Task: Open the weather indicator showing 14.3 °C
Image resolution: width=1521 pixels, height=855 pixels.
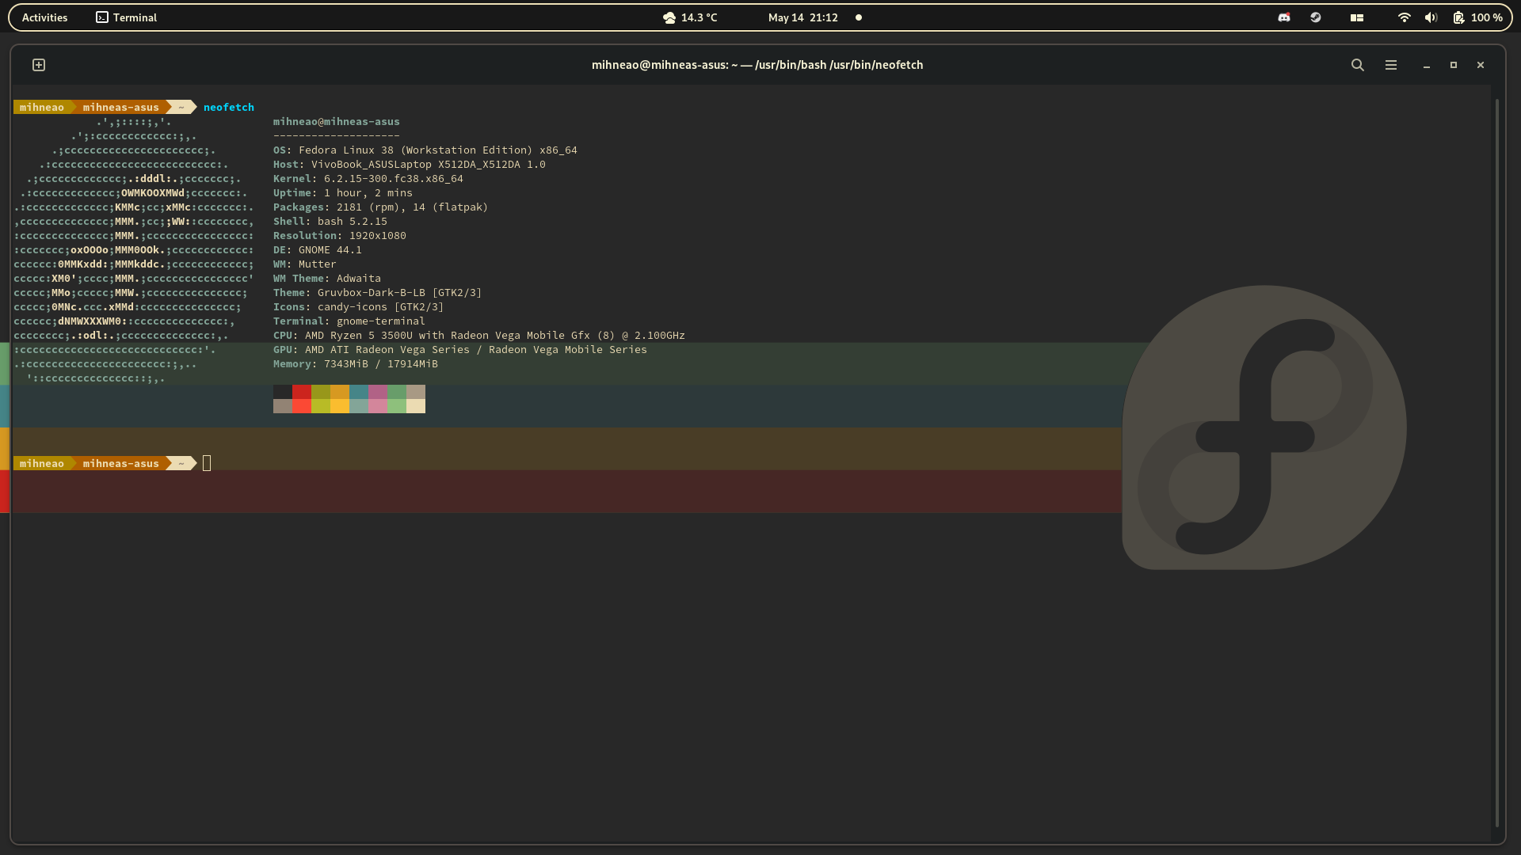Action: (690, 17)
